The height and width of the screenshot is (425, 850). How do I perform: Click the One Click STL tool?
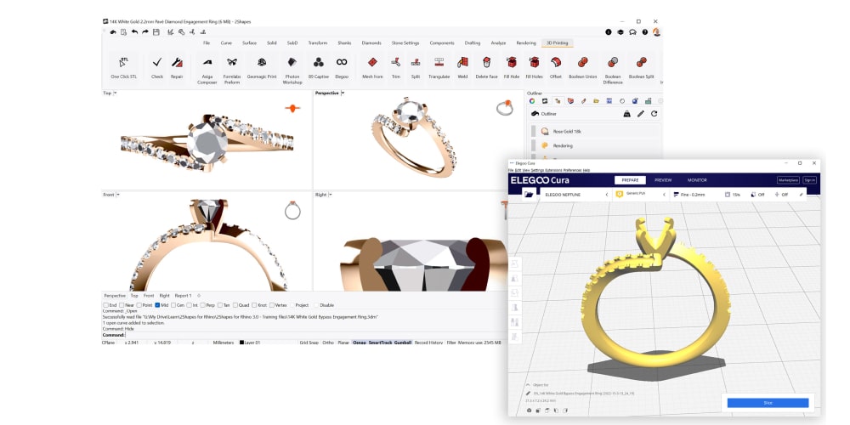pyautogui.click(x=124, y=65)
